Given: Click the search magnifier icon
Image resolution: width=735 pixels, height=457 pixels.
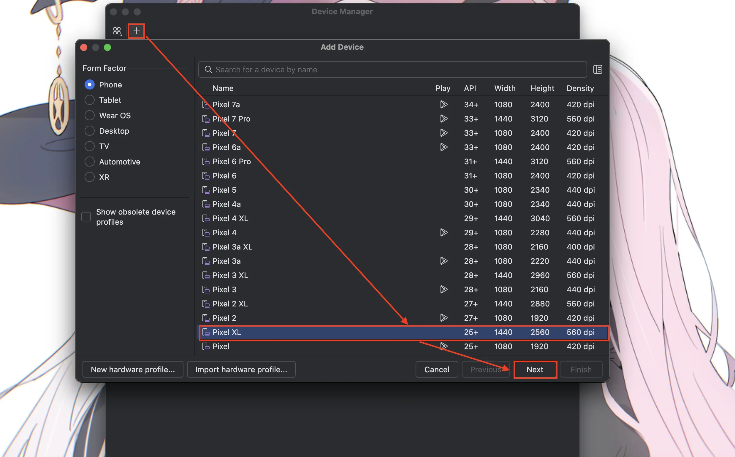Looking at the screenshot, I should click(x=208, y=70).
